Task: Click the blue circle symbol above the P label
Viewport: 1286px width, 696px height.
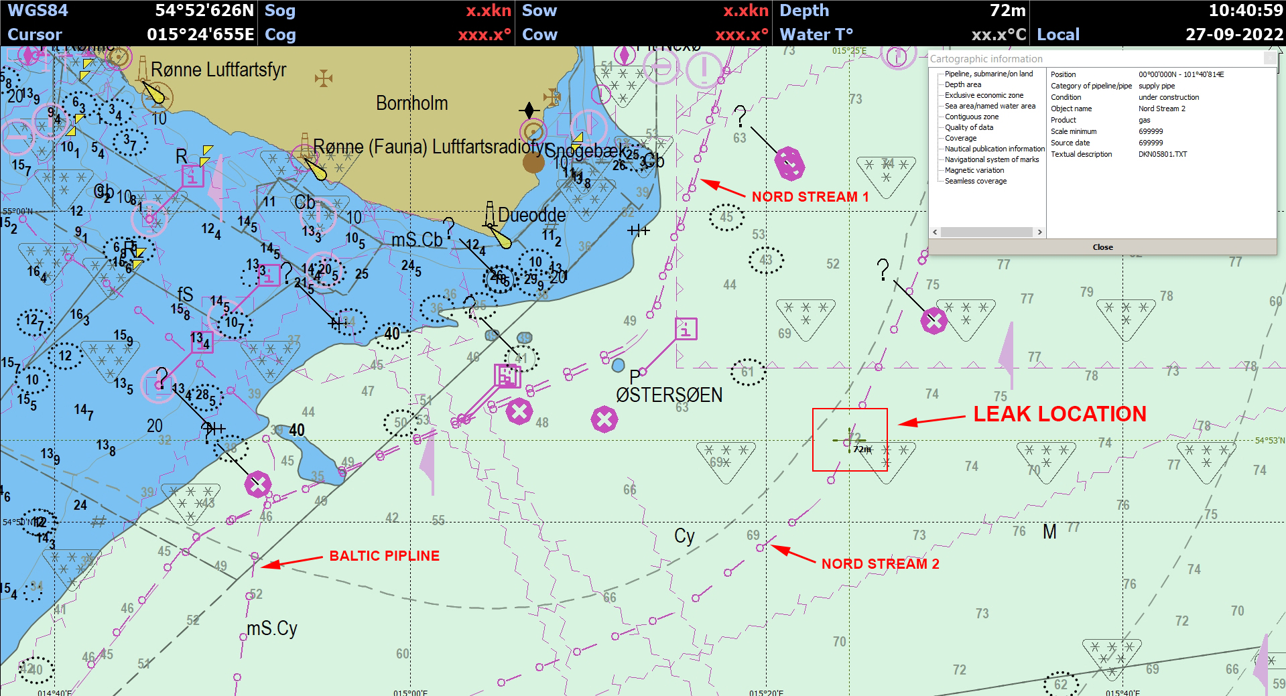Action: (x=618, y=365)
